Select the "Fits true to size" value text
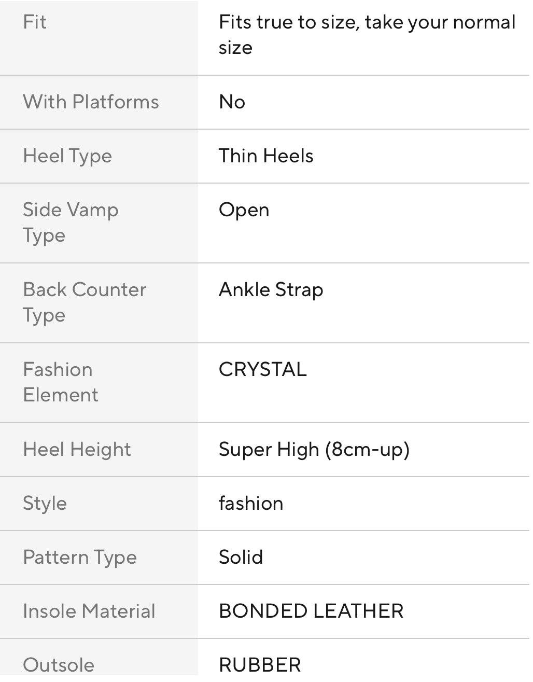The height and width of the screenshot is (682, 533). point(367,34)
